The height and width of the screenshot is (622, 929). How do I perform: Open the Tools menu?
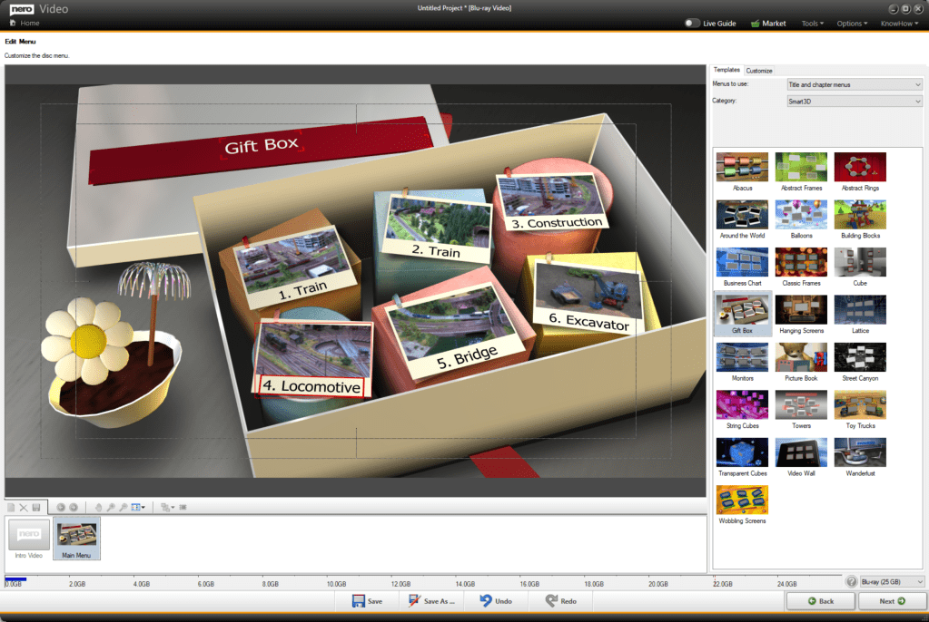[x=812, y=23]
